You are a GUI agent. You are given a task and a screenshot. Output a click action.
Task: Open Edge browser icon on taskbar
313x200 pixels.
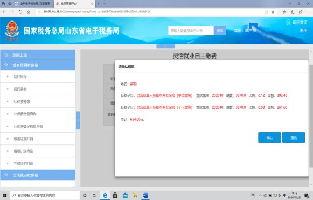coord(105,195)
